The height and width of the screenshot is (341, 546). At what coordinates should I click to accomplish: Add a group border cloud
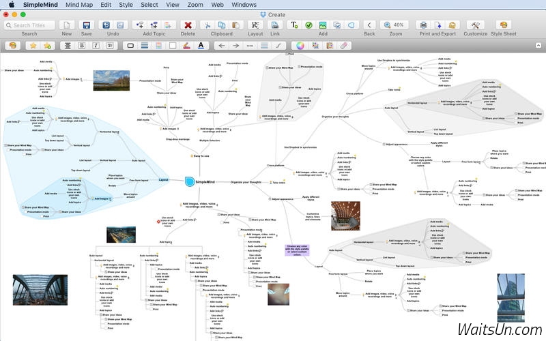click(x=351, y=25)
